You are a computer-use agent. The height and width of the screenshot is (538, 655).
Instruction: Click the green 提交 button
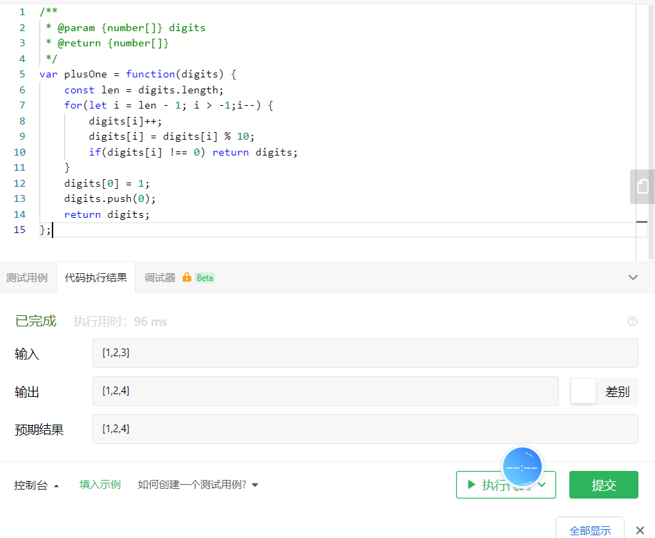pos(604,485)
